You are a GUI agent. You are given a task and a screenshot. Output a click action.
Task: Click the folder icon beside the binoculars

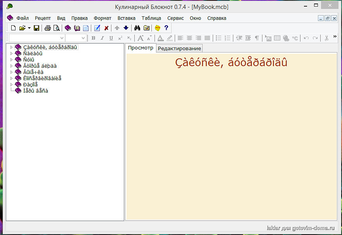147,28
